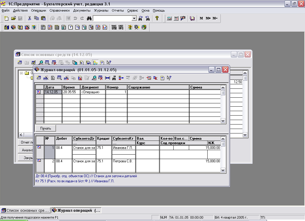
Task: Open the Журналы menu
Action: point(101,10)
